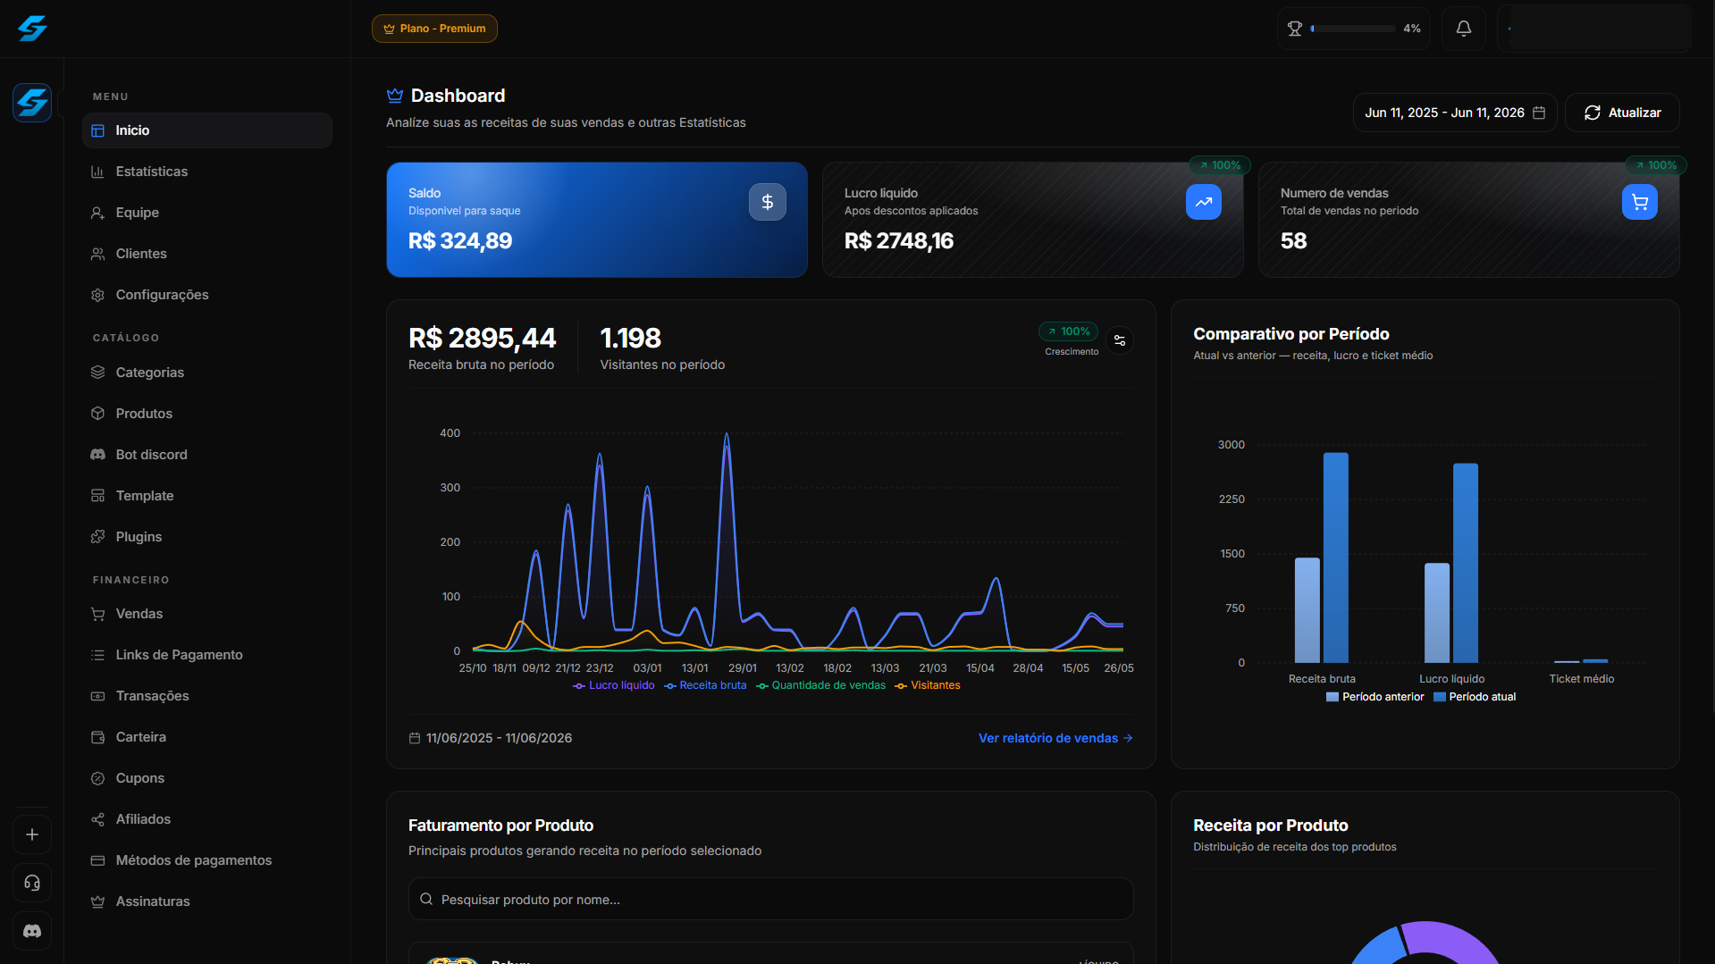Click the Cupons ticket icon

(x=97, y=778)
